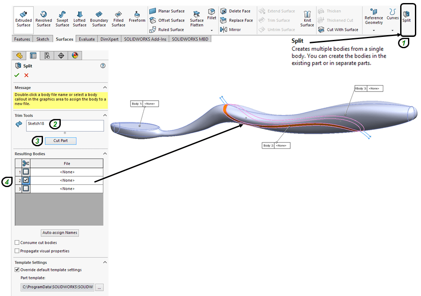
Task: Collapse the Resulting Bodies section
Action: click(x=105, y=154)
